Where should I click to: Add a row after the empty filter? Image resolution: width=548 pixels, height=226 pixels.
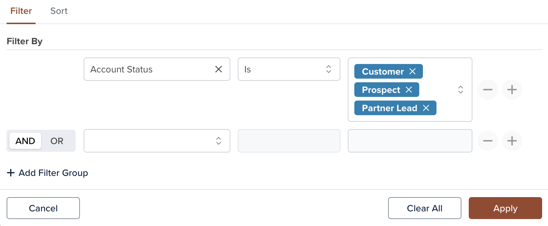[x=512, y=141]
